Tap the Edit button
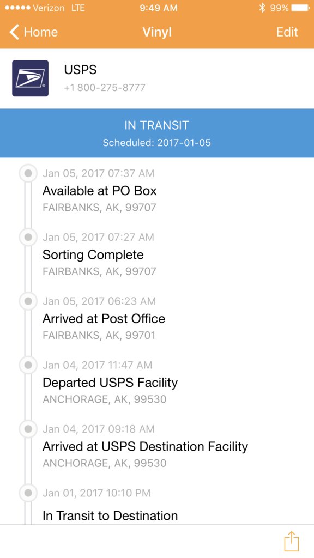Image resolution: width=314 pixels, height=558 pixels. pos(287,32)
